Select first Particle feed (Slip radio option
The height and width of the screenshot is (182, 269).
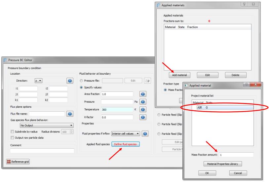(x=159, y=115)
